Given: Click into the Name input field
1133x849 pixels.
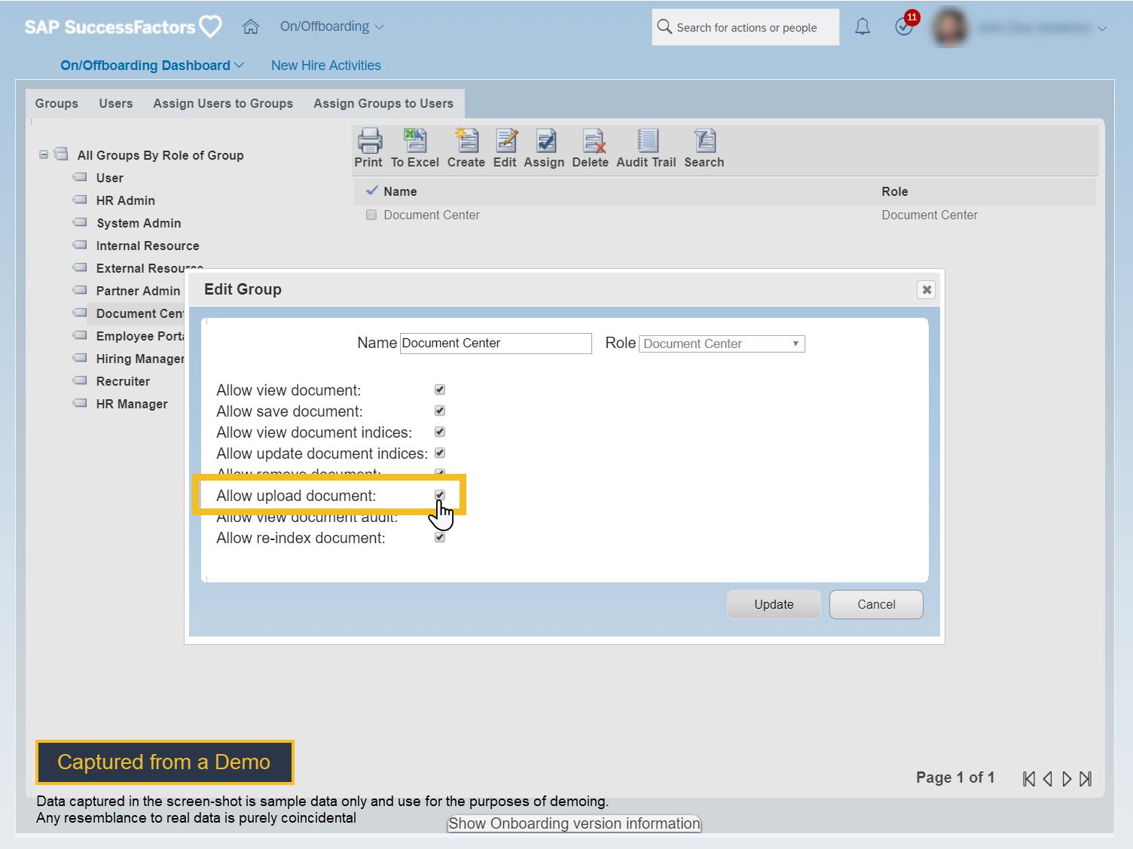Looking at the screenshot, I should [x=496, y=344].
